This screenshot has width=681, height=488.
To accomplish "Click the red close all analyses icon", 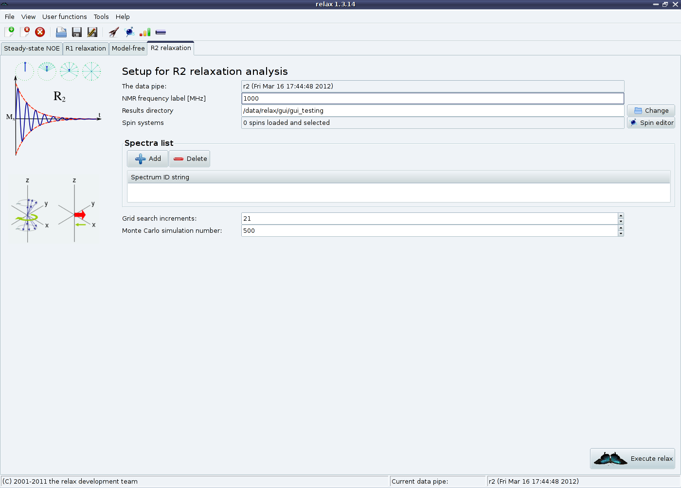I will pyautogui.click(x=40, y=32).
